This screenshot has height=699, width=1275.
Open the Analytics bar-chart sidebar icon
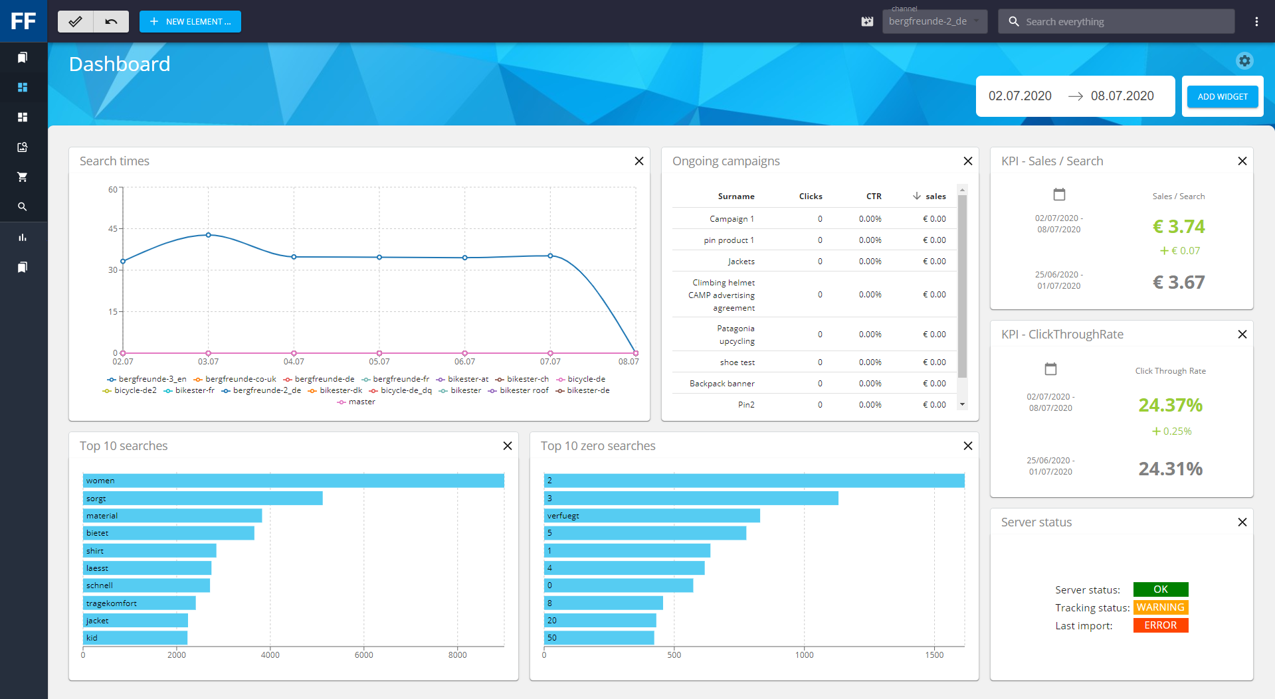(23, 237)
